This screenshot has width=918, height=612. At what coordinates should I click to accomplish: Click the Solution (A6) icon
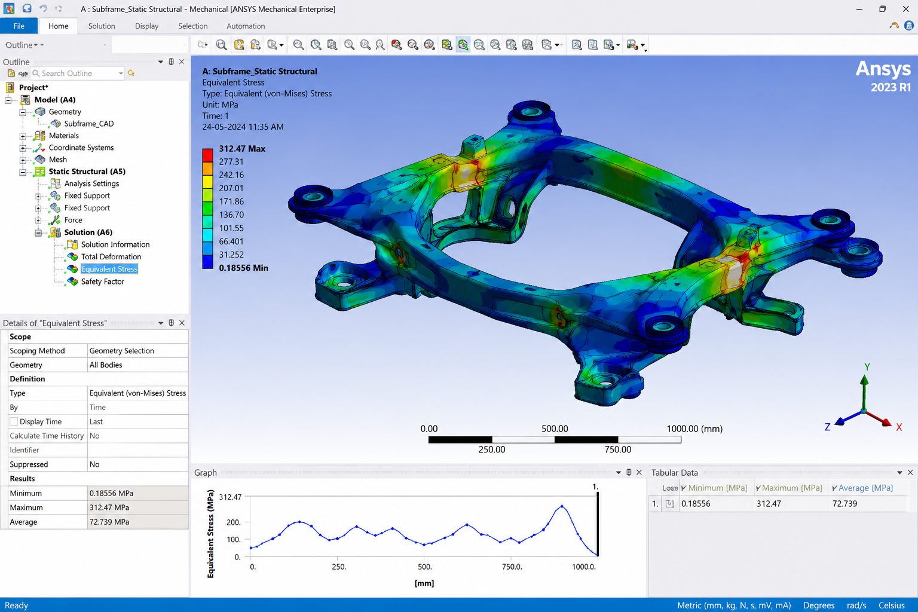click(56, 232)
